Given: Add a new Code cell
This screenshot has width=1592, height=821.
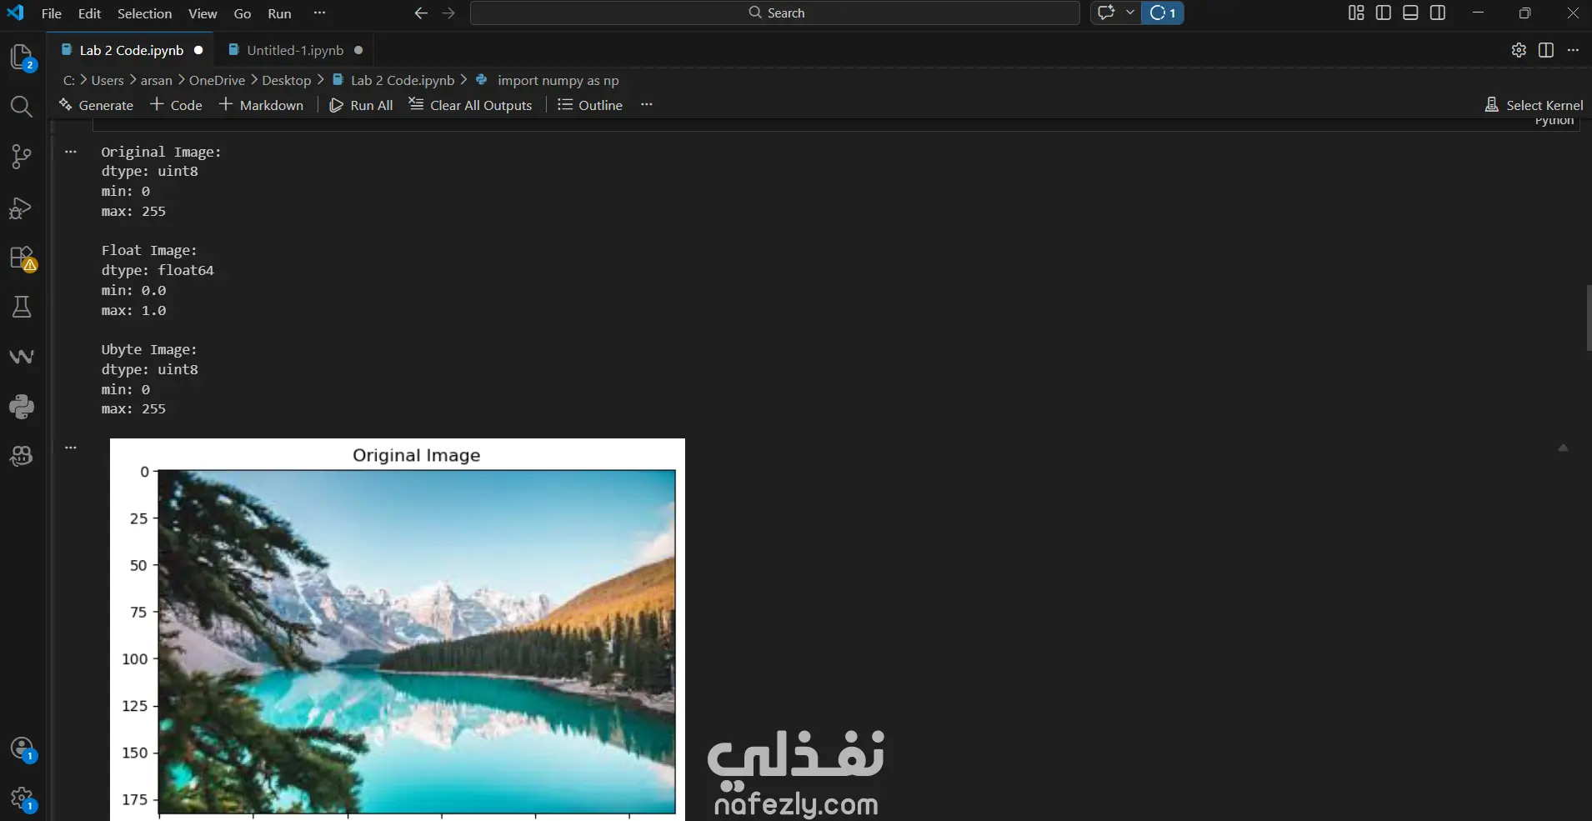Looking at the screenshot, I should pyautogui.click(x=176, y=105).
